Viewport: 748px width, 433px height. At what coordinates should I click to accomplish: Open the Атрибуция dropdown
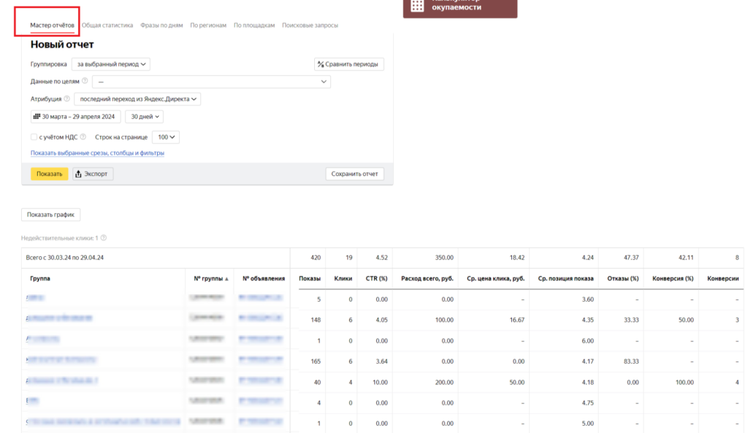[x=137, y=99]
